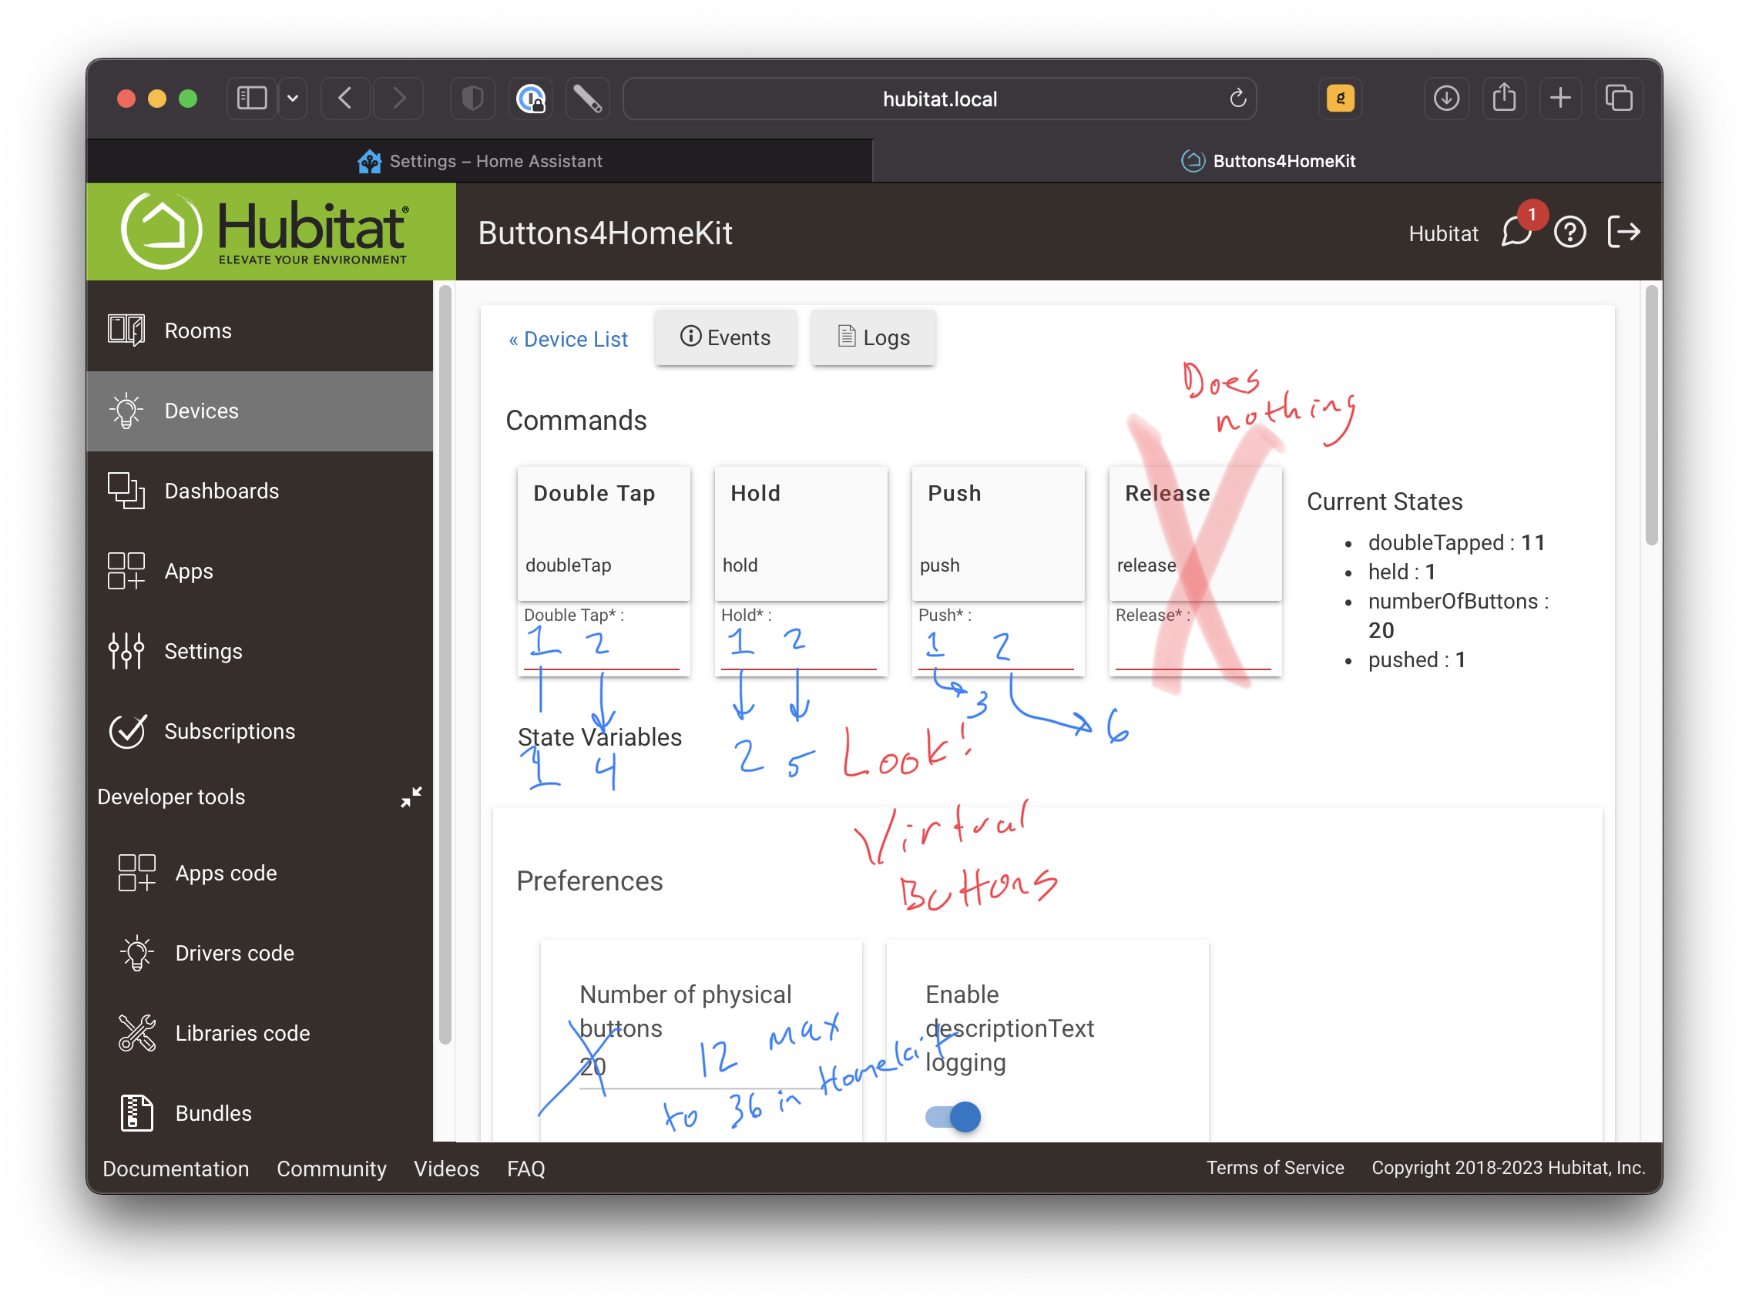Open the Libraries code tools icon

[x=137, y=1033]
